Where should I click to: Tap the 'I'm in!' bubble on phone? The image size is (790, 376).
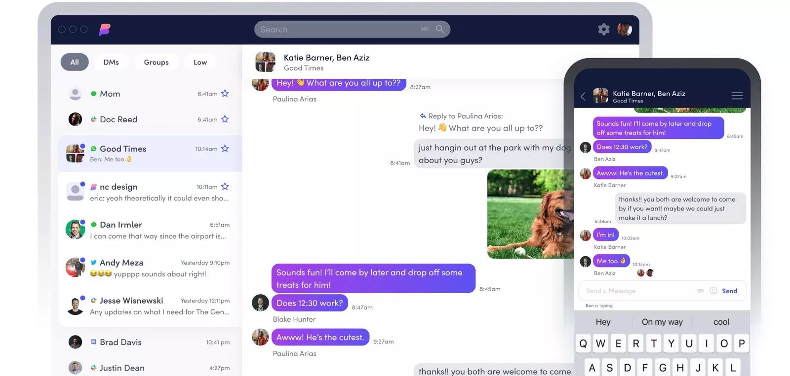pos(605,235)
